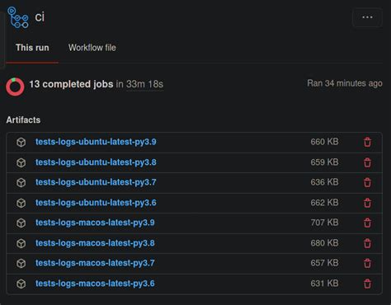Click package icon for macos-latest-py3.7
The height and width of the screenshot is (305, 391).
click(21, 263)
